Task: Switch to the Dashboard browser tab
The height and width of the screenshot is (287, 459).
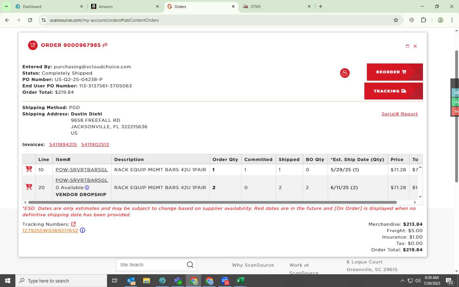Action: (49, 6)
